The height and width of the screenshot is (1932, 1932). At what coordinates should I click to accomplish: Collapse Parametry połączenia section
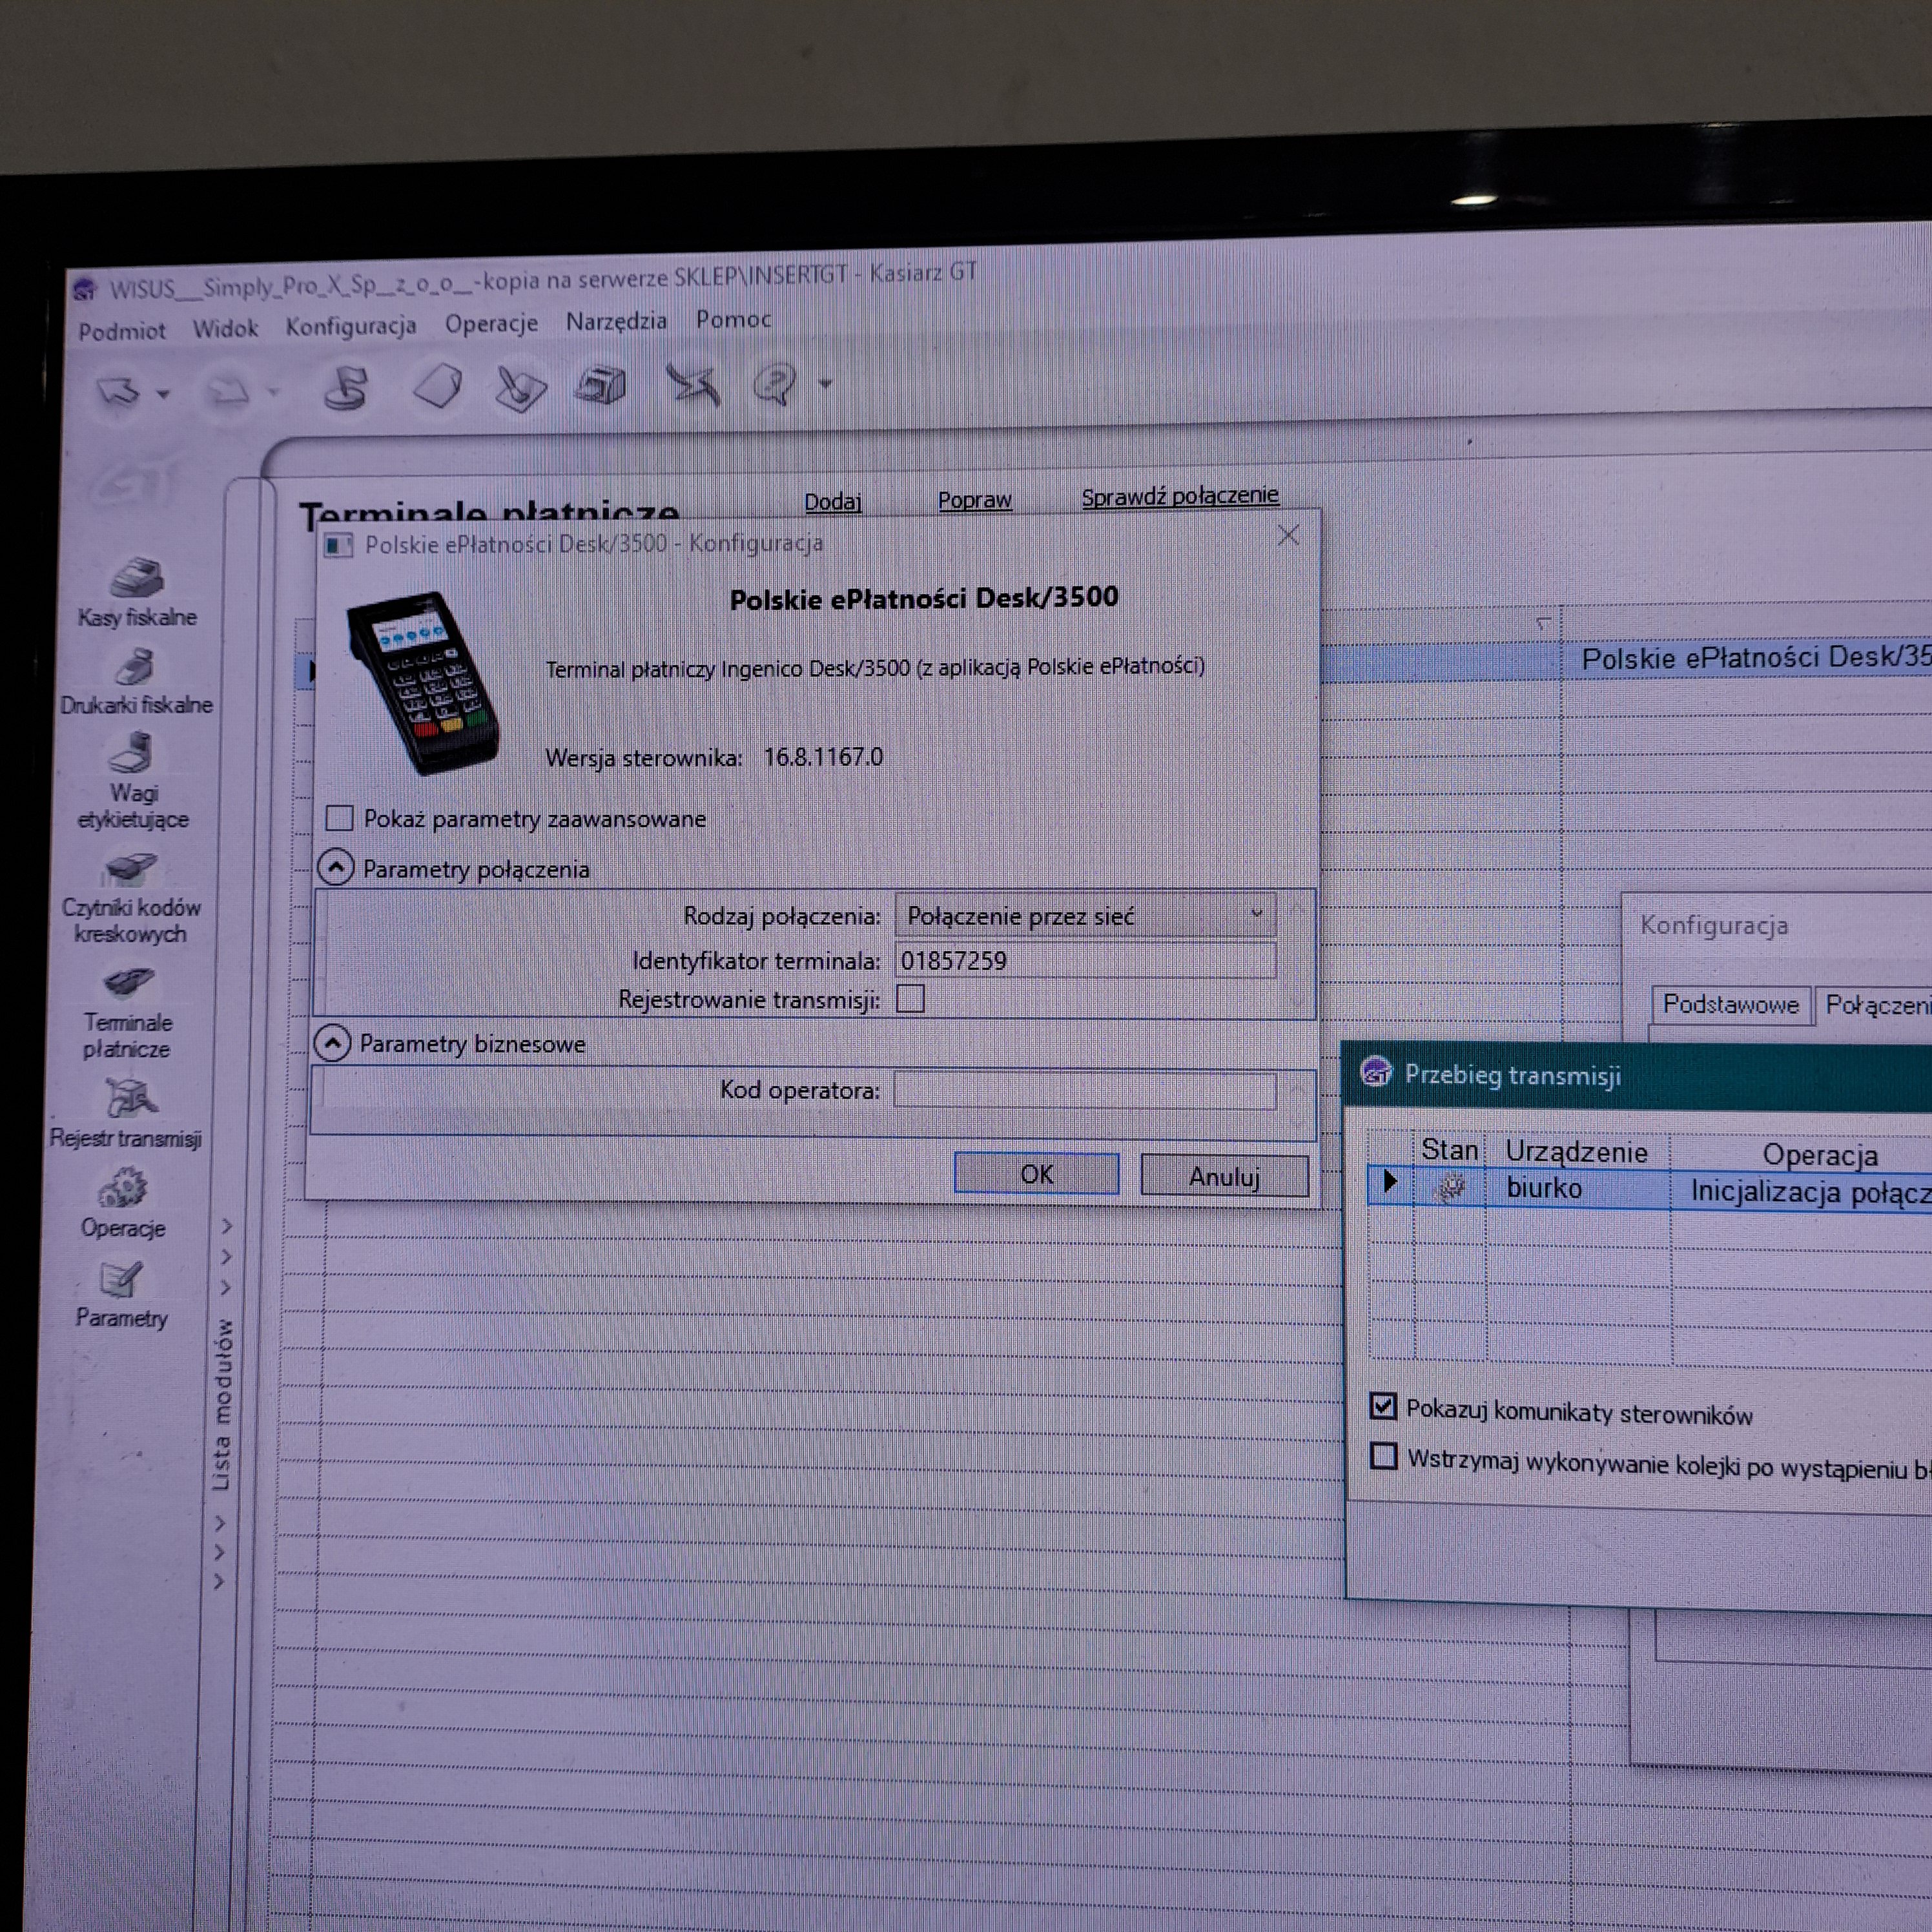(336, 867)
